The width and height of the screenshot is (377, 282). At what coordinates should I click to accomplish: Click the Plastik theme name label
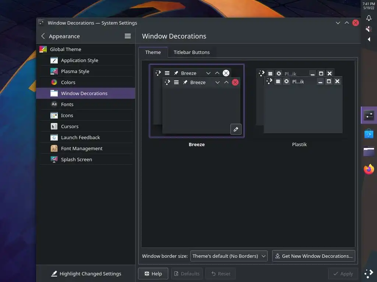click(299, 145)
